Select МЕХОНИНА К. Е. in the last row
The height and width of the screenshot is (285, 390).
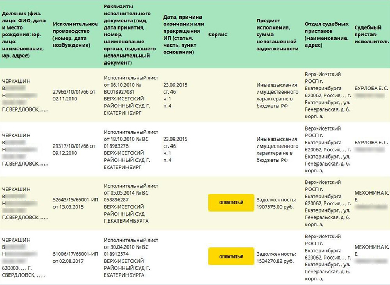point(371,250)
